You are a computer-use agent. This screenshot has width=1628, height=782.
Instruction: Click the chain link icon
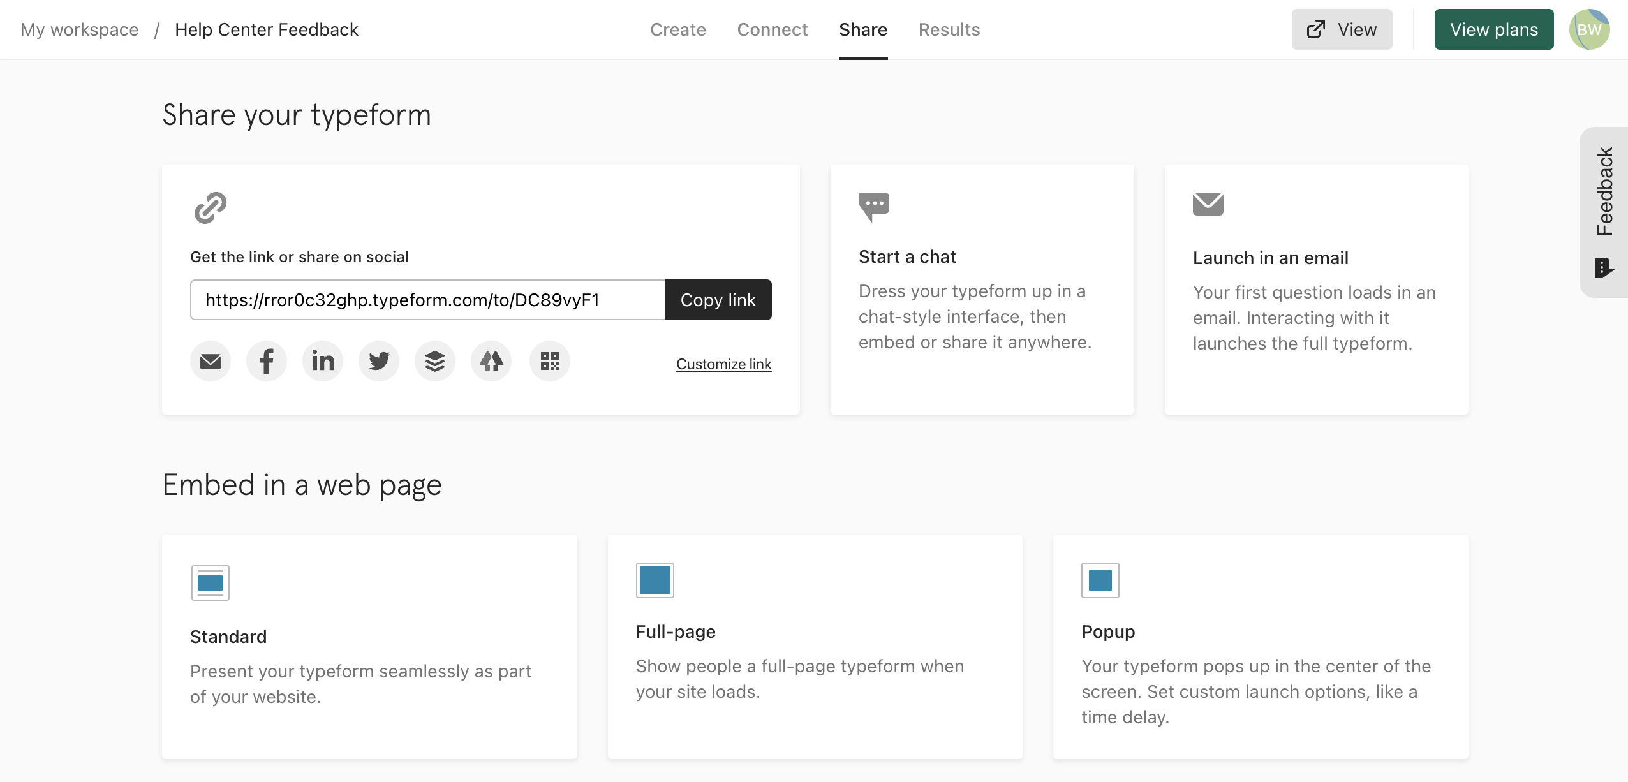point(211,208)
